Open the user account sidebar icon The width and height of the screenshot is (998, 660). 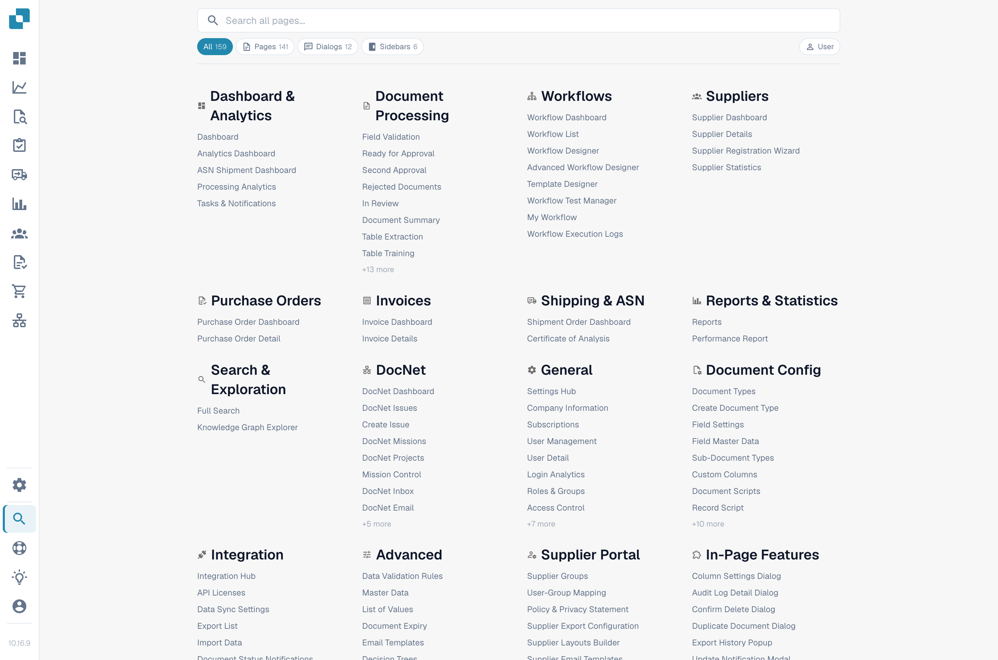pyautogui.click(x=19, y=606)
